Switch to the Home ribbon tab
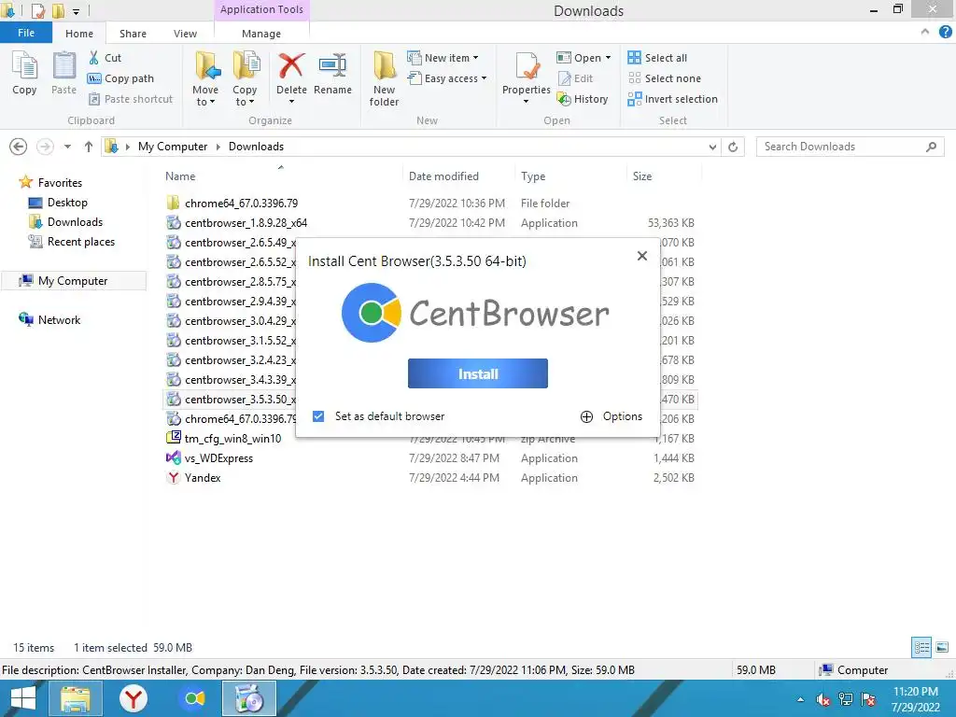 pos(79,34)
